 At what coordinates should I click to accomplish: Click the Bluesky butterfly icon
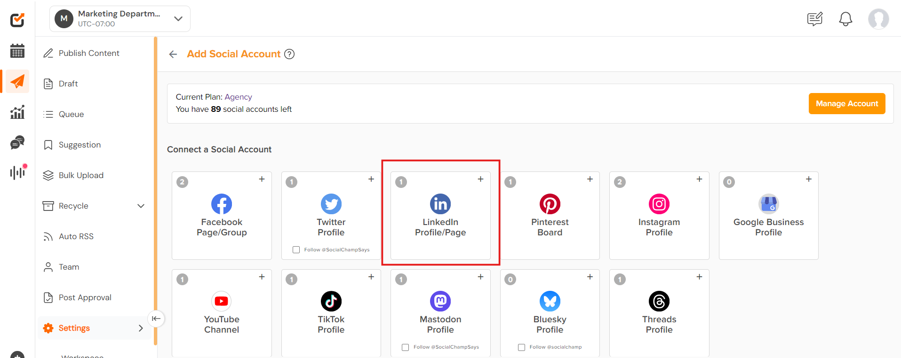point(550,301)
